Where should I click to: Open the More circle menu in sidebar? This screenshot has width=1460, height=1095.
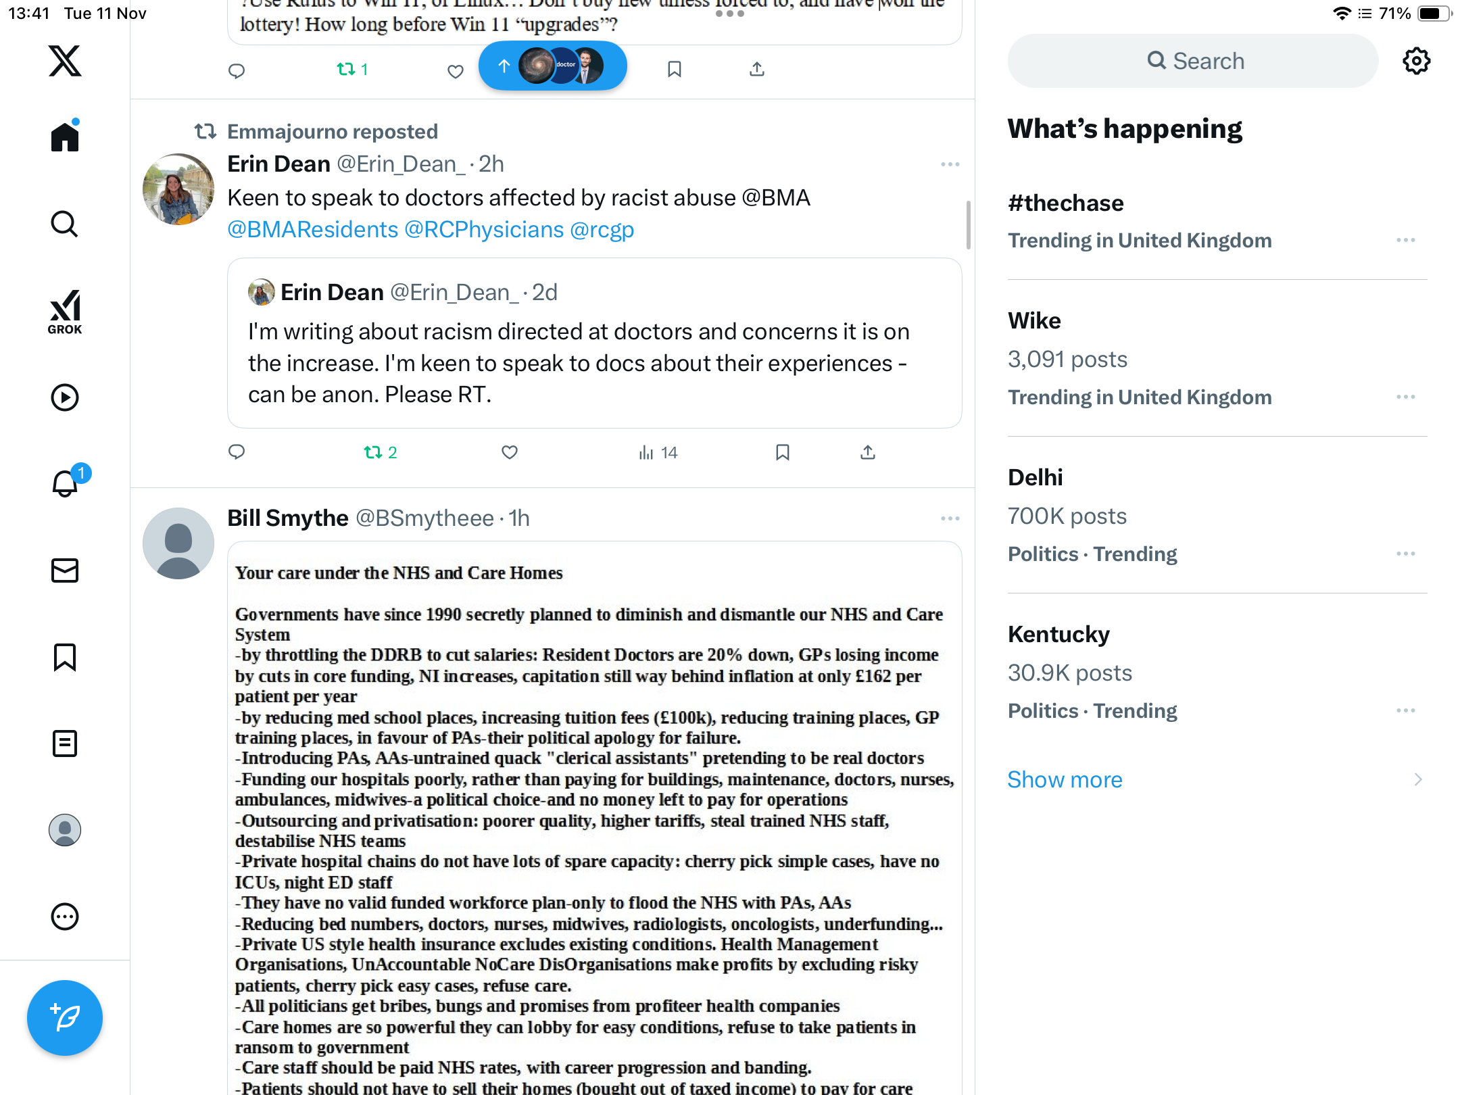click(65, 917)
